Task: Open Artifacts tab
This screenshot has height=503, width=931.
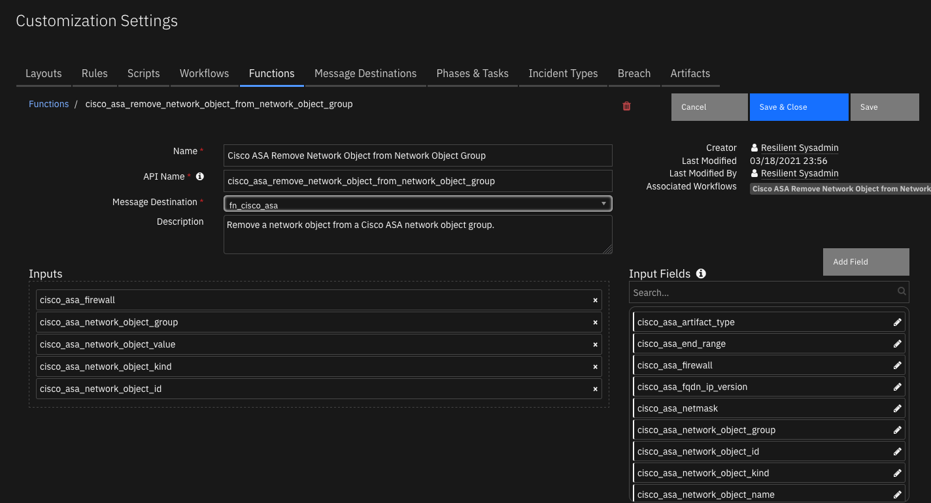Action: point(690,73)
